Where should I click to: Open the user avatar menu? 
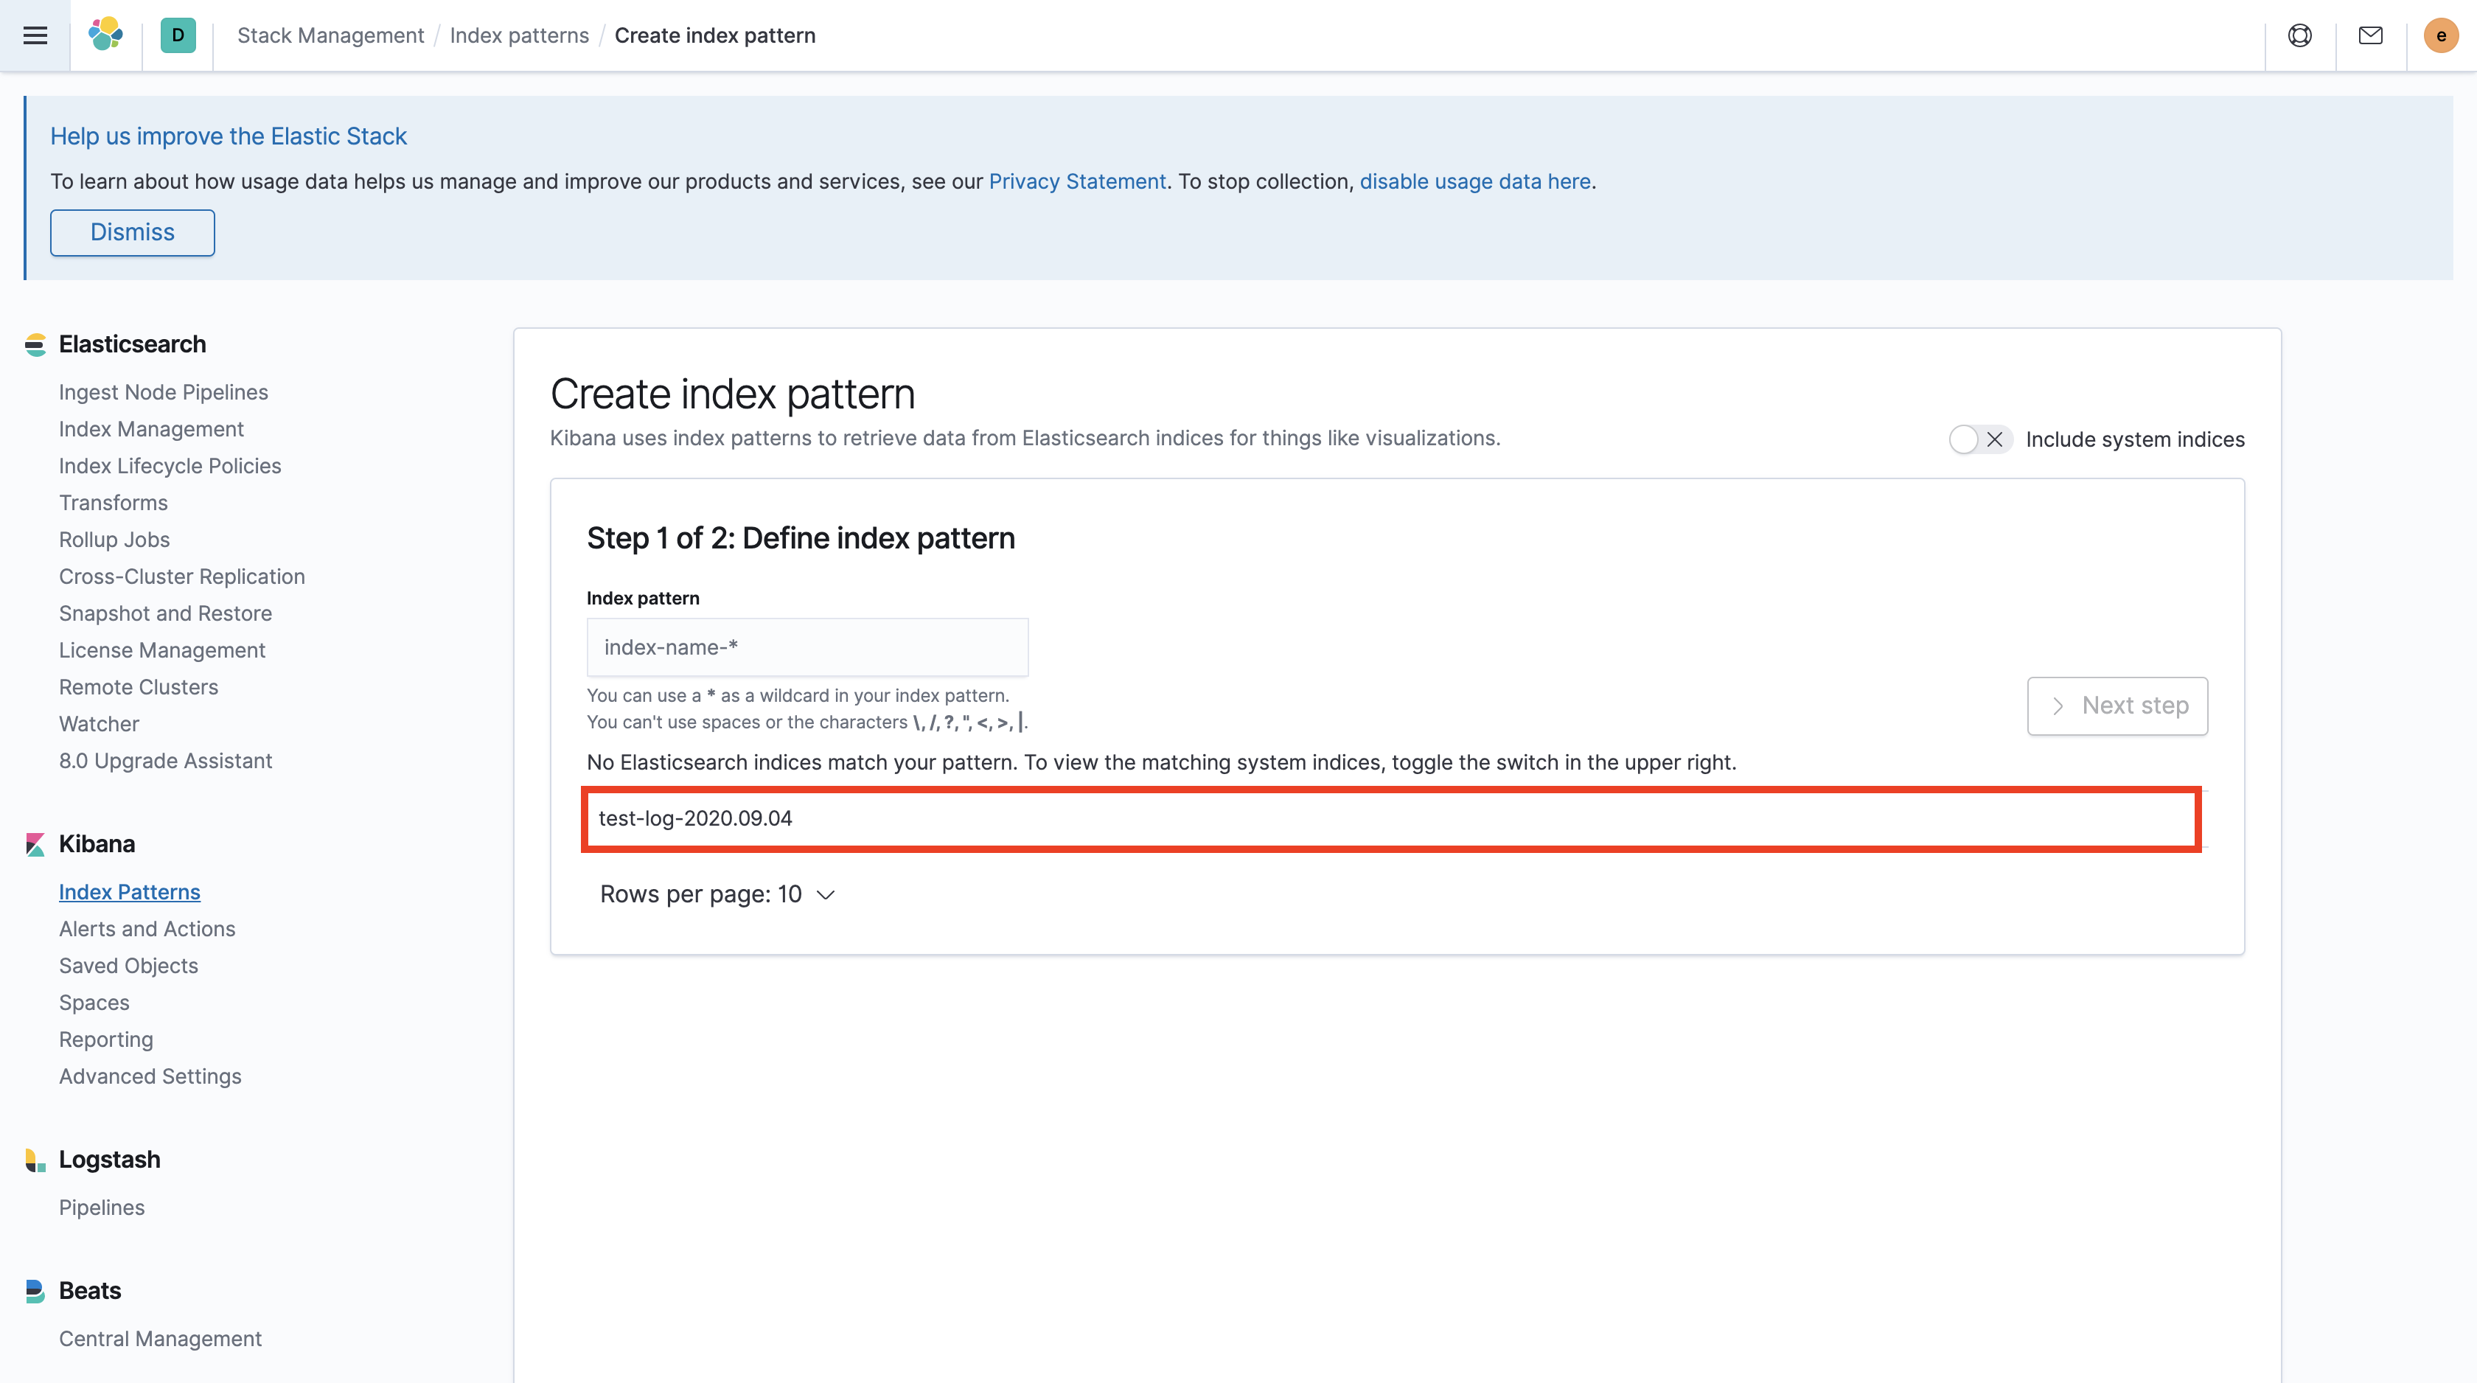[x=2440, y=35]
